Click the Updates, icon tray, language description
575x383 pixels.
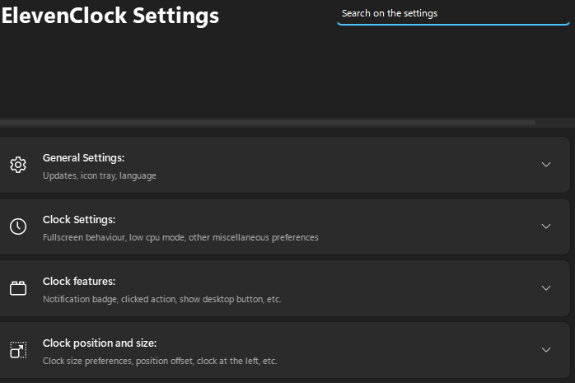click(100, 176)
